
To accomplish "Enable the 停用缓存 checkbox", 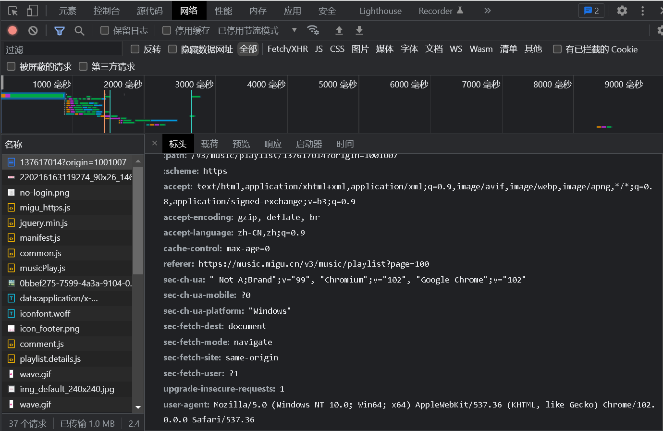I will tap(167, 31).
